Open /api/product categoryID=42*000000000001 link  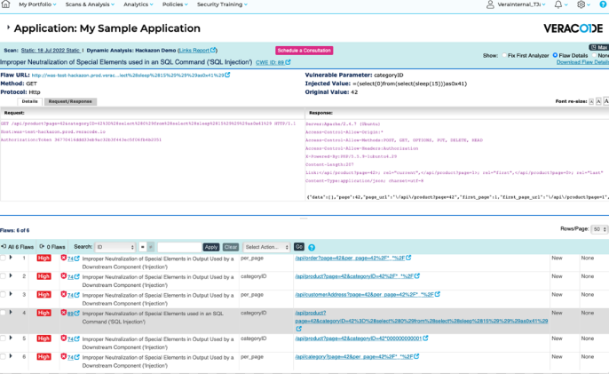(x=358, y=338)
